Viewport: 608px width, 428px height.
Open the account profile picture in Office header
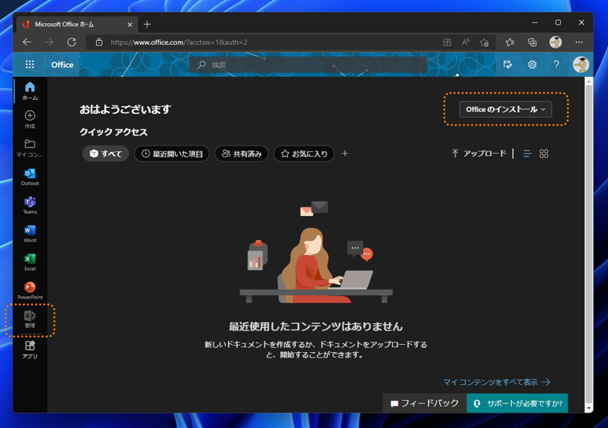[581, 64]
